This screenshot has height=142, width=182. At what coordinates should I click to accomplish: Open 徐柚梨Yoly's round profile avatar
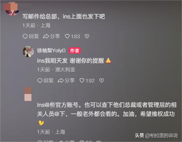[x=28, y=52]
